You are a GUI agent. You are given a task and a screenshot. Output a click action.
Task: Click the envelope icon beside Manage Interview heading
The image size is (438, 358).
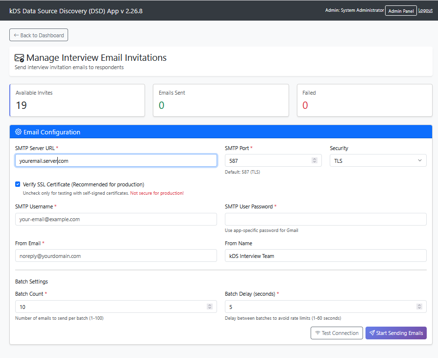20,58
